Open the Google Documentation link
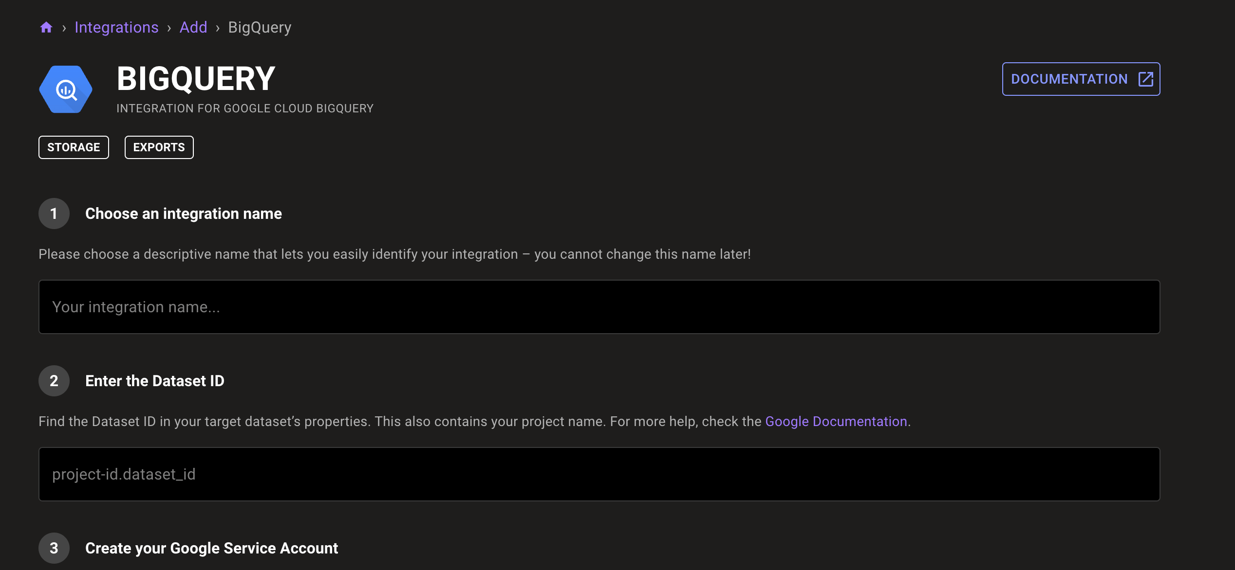This screenshot has height=570, width=1235. 836,421
